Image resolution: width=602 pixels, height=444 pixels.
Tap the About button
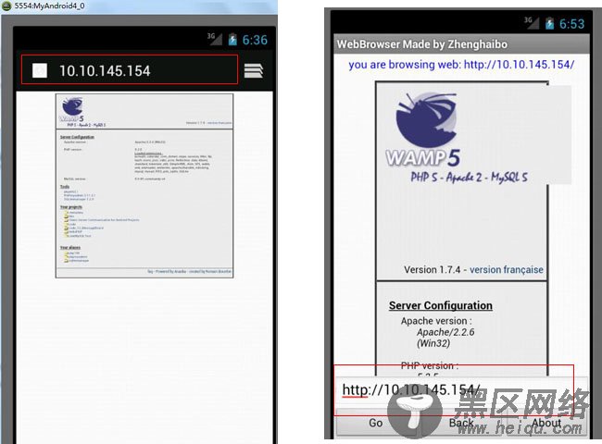[x=547, y=423]
